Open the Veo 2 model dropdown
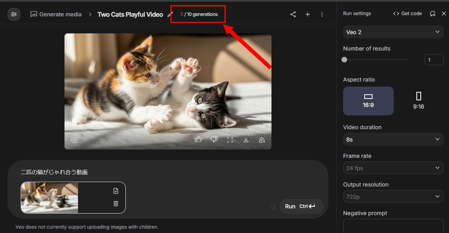This screenshot has height=233, width=449. 393,32
